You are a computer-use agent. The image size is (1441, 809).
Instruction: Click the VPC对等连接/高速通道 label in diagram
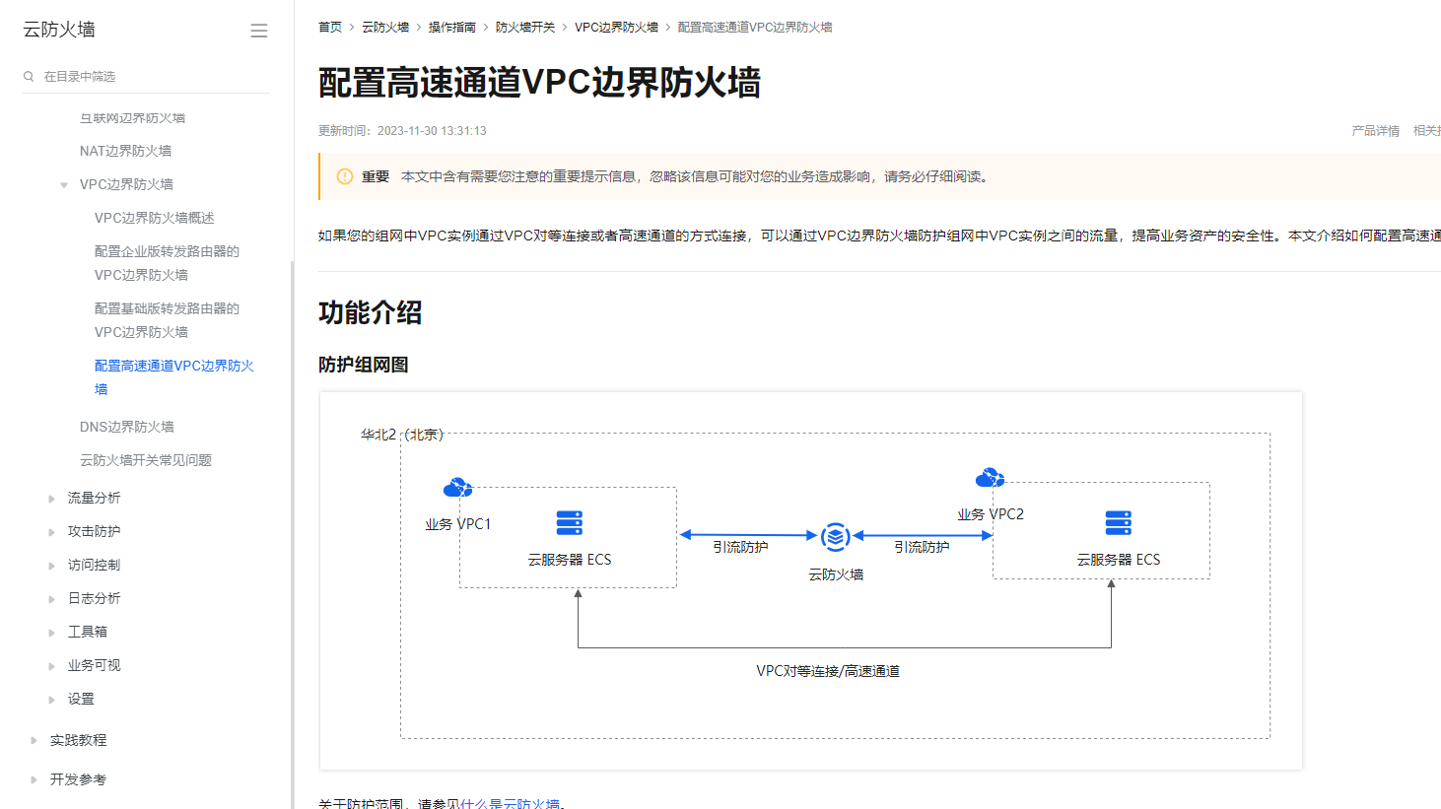point(828,671)
